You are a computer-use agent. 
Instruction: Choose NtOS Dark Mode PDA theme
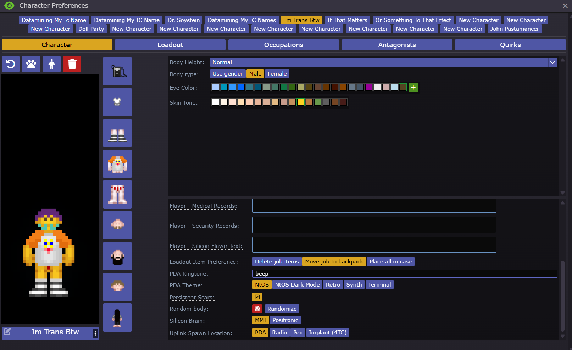(x=297, y=285)
